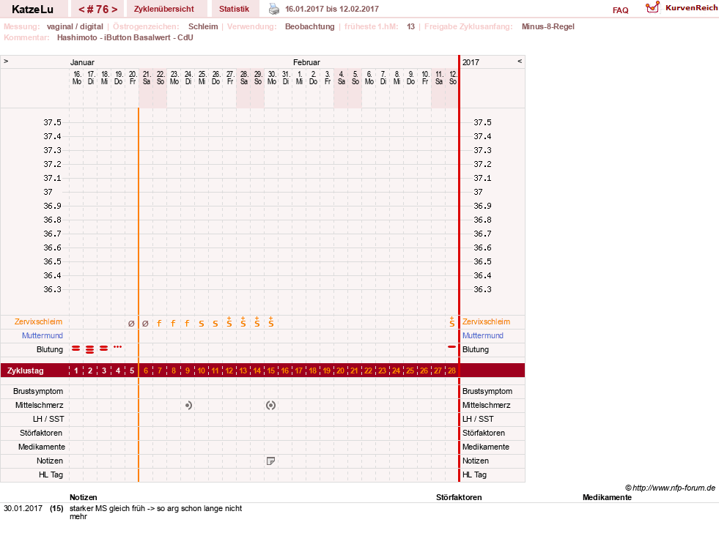
Task: Click the mucus 'S+' symbol on February 12
Action: (452, 322)
